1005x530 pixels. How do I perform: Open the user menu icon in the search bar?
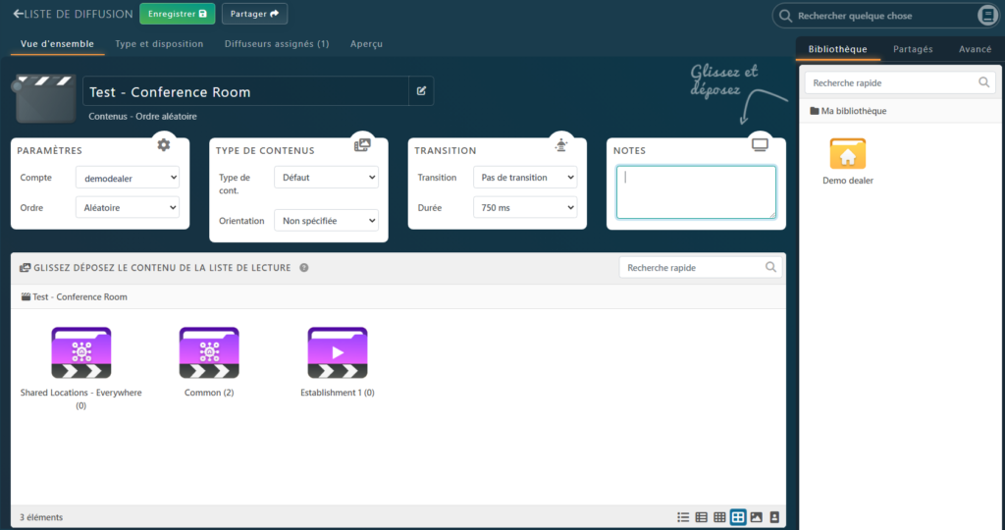(987, 16)
